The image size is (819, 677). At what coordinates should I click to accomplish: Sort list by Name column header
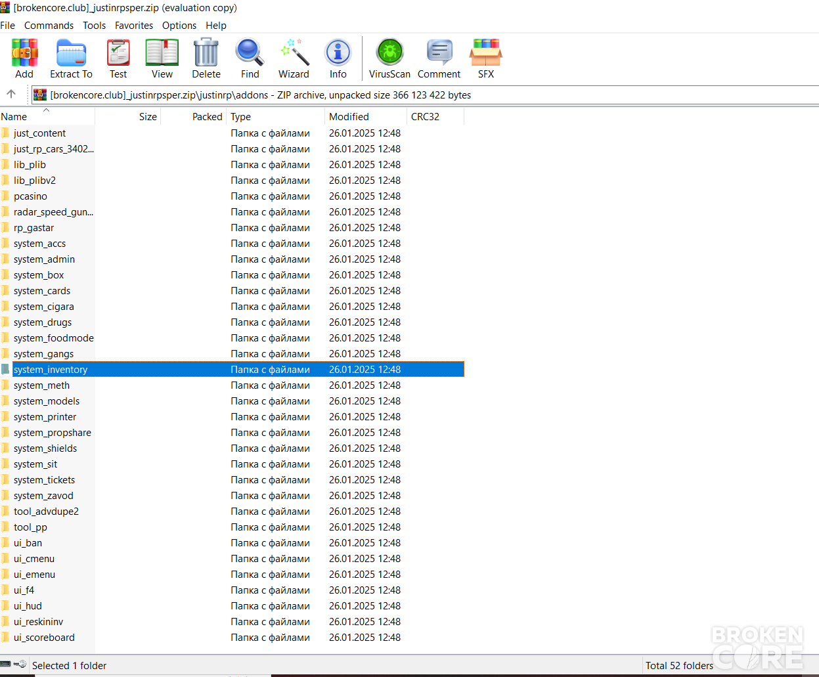click(x=47, y=116)
